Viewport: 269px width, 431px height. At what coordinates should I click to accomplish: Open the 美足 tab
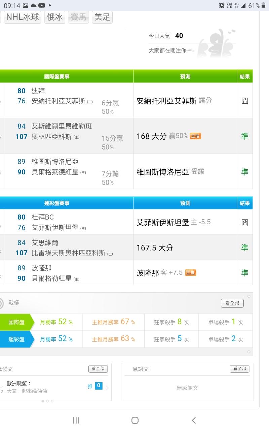(102, 17)
